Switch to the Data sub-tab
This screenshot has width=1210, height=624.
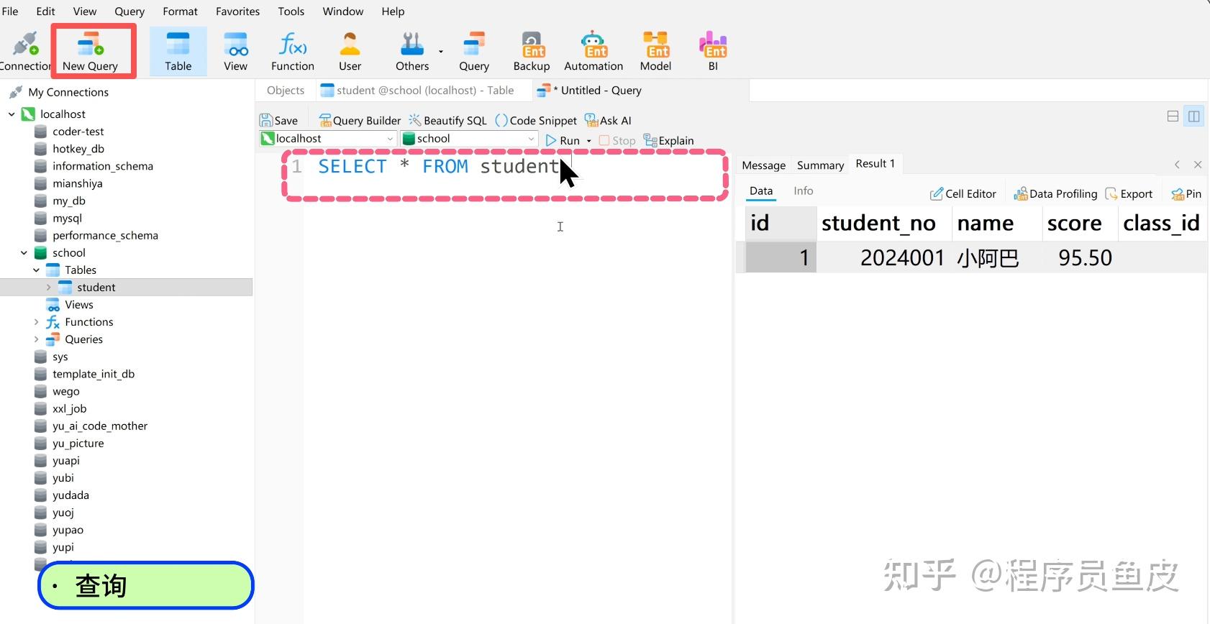click(x=761, y=191)
